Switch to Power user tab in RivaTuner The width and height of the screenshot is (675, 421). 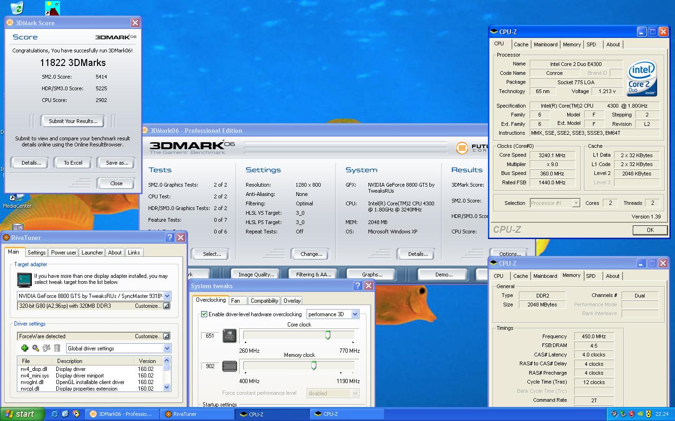[63, 253]
